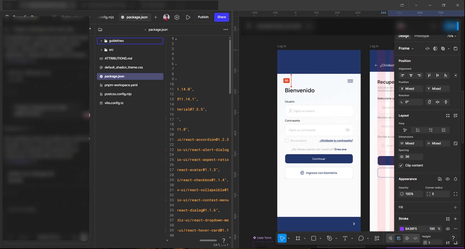
Task: Align left in the Alignment row
Action: [402, 75]
